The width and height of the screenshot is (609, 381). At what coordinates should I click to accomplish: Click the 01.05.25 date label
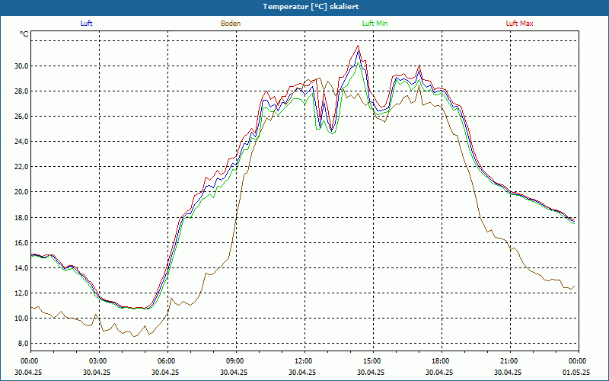pyautogui.click(x=576, y=372)
